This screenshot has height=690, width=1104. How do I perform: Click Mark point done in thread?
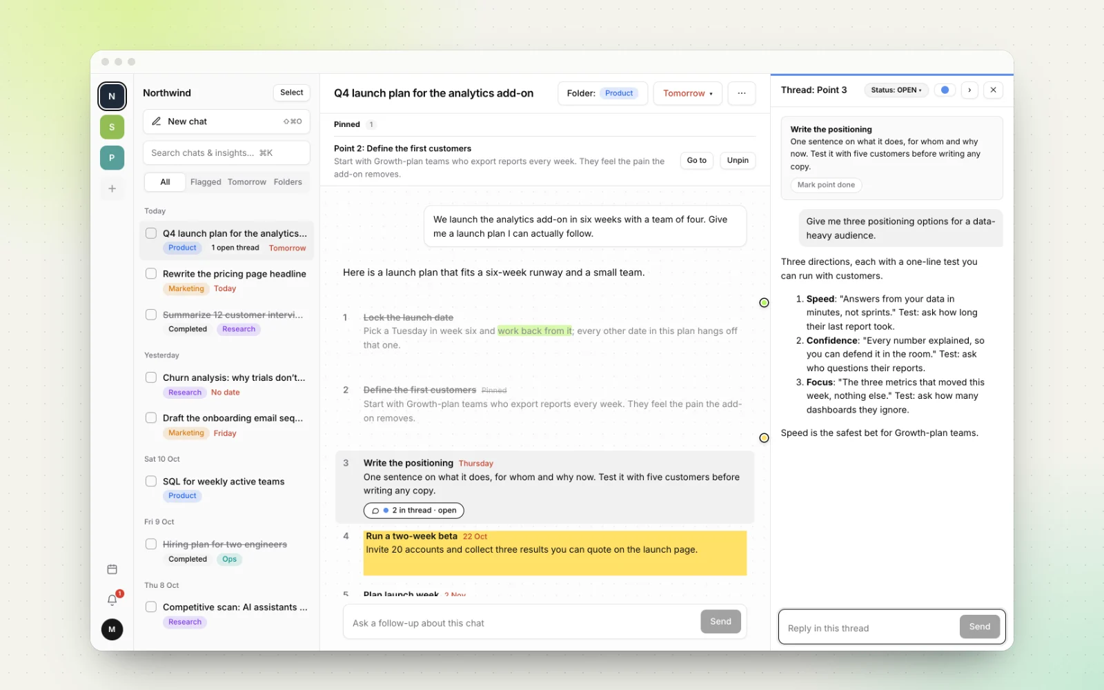[826, 185]
